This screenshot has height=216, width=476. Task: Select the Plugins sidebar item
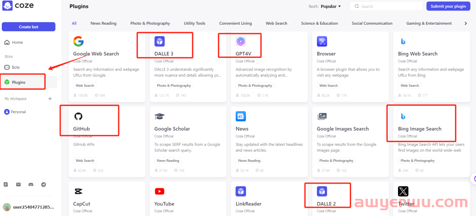(29, 82)
